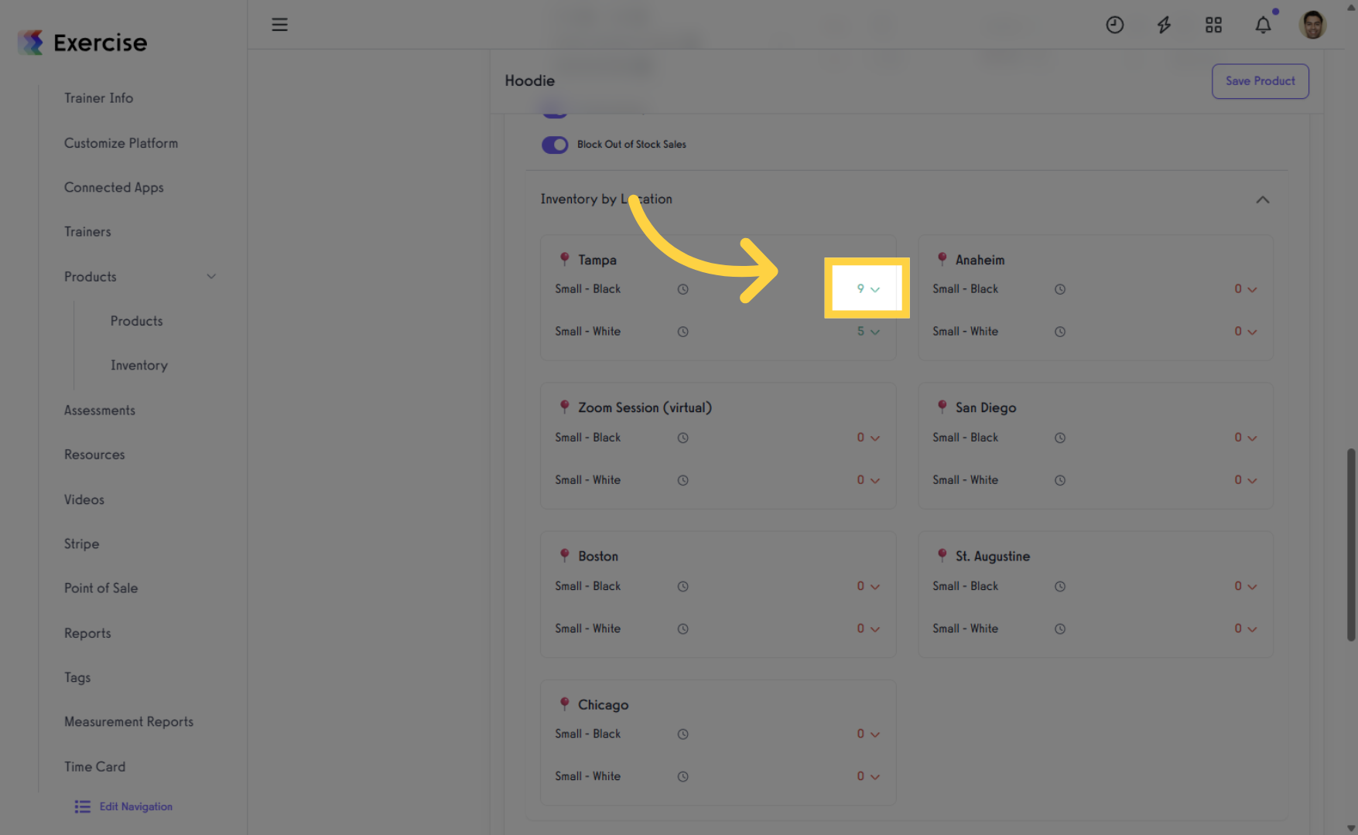This screenshot has width=1358, height=835.
Task: Click the Edit Navigation list icon
Action: pos(82,806)
